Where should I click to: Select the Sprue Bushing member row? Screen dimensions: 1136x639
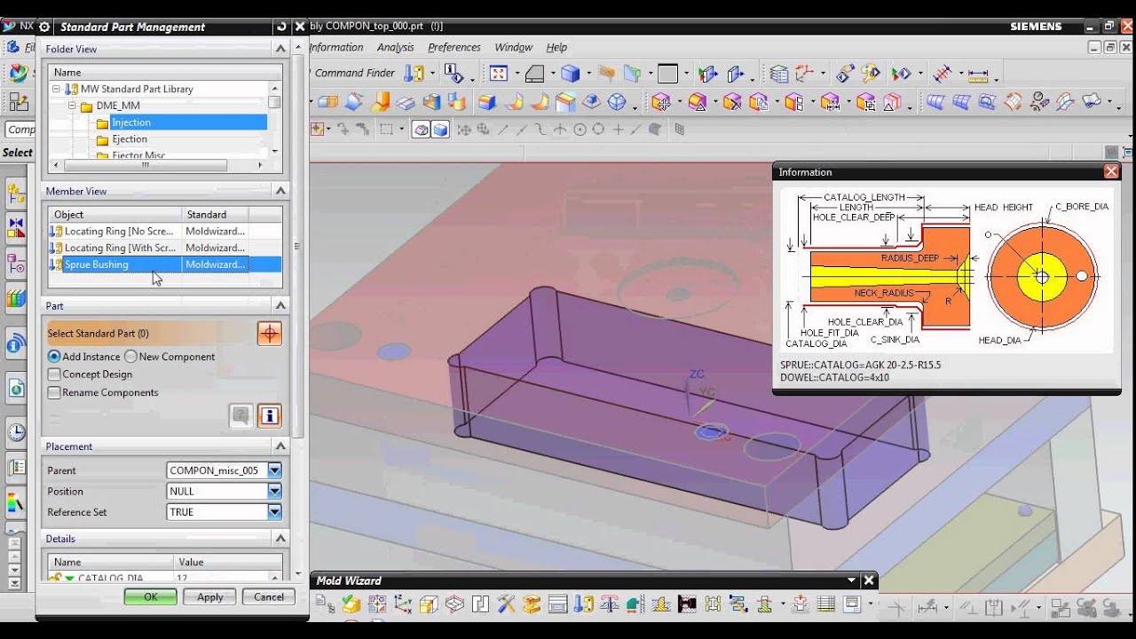[x=165, y=264]
